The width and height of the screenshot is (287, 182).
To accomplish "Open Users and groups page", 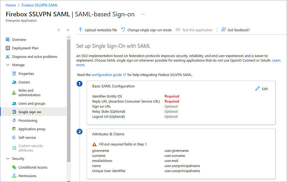I will point(32,103).
